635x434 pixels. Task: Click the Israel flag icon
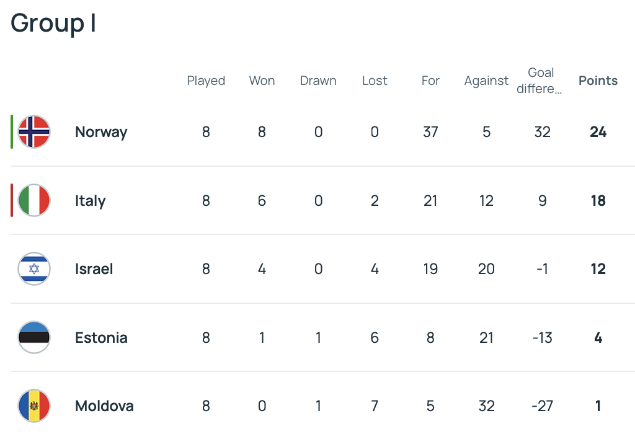pyautogui.click(x=34, y=269)
